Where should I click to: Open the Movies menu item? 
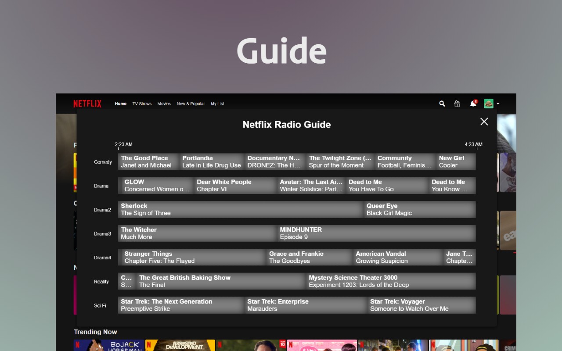coord(164,104)
